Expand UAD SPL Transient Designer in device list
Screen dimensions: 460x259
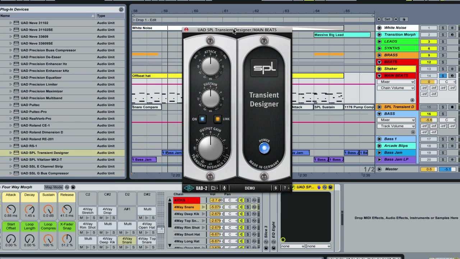[x=11, y=153]
